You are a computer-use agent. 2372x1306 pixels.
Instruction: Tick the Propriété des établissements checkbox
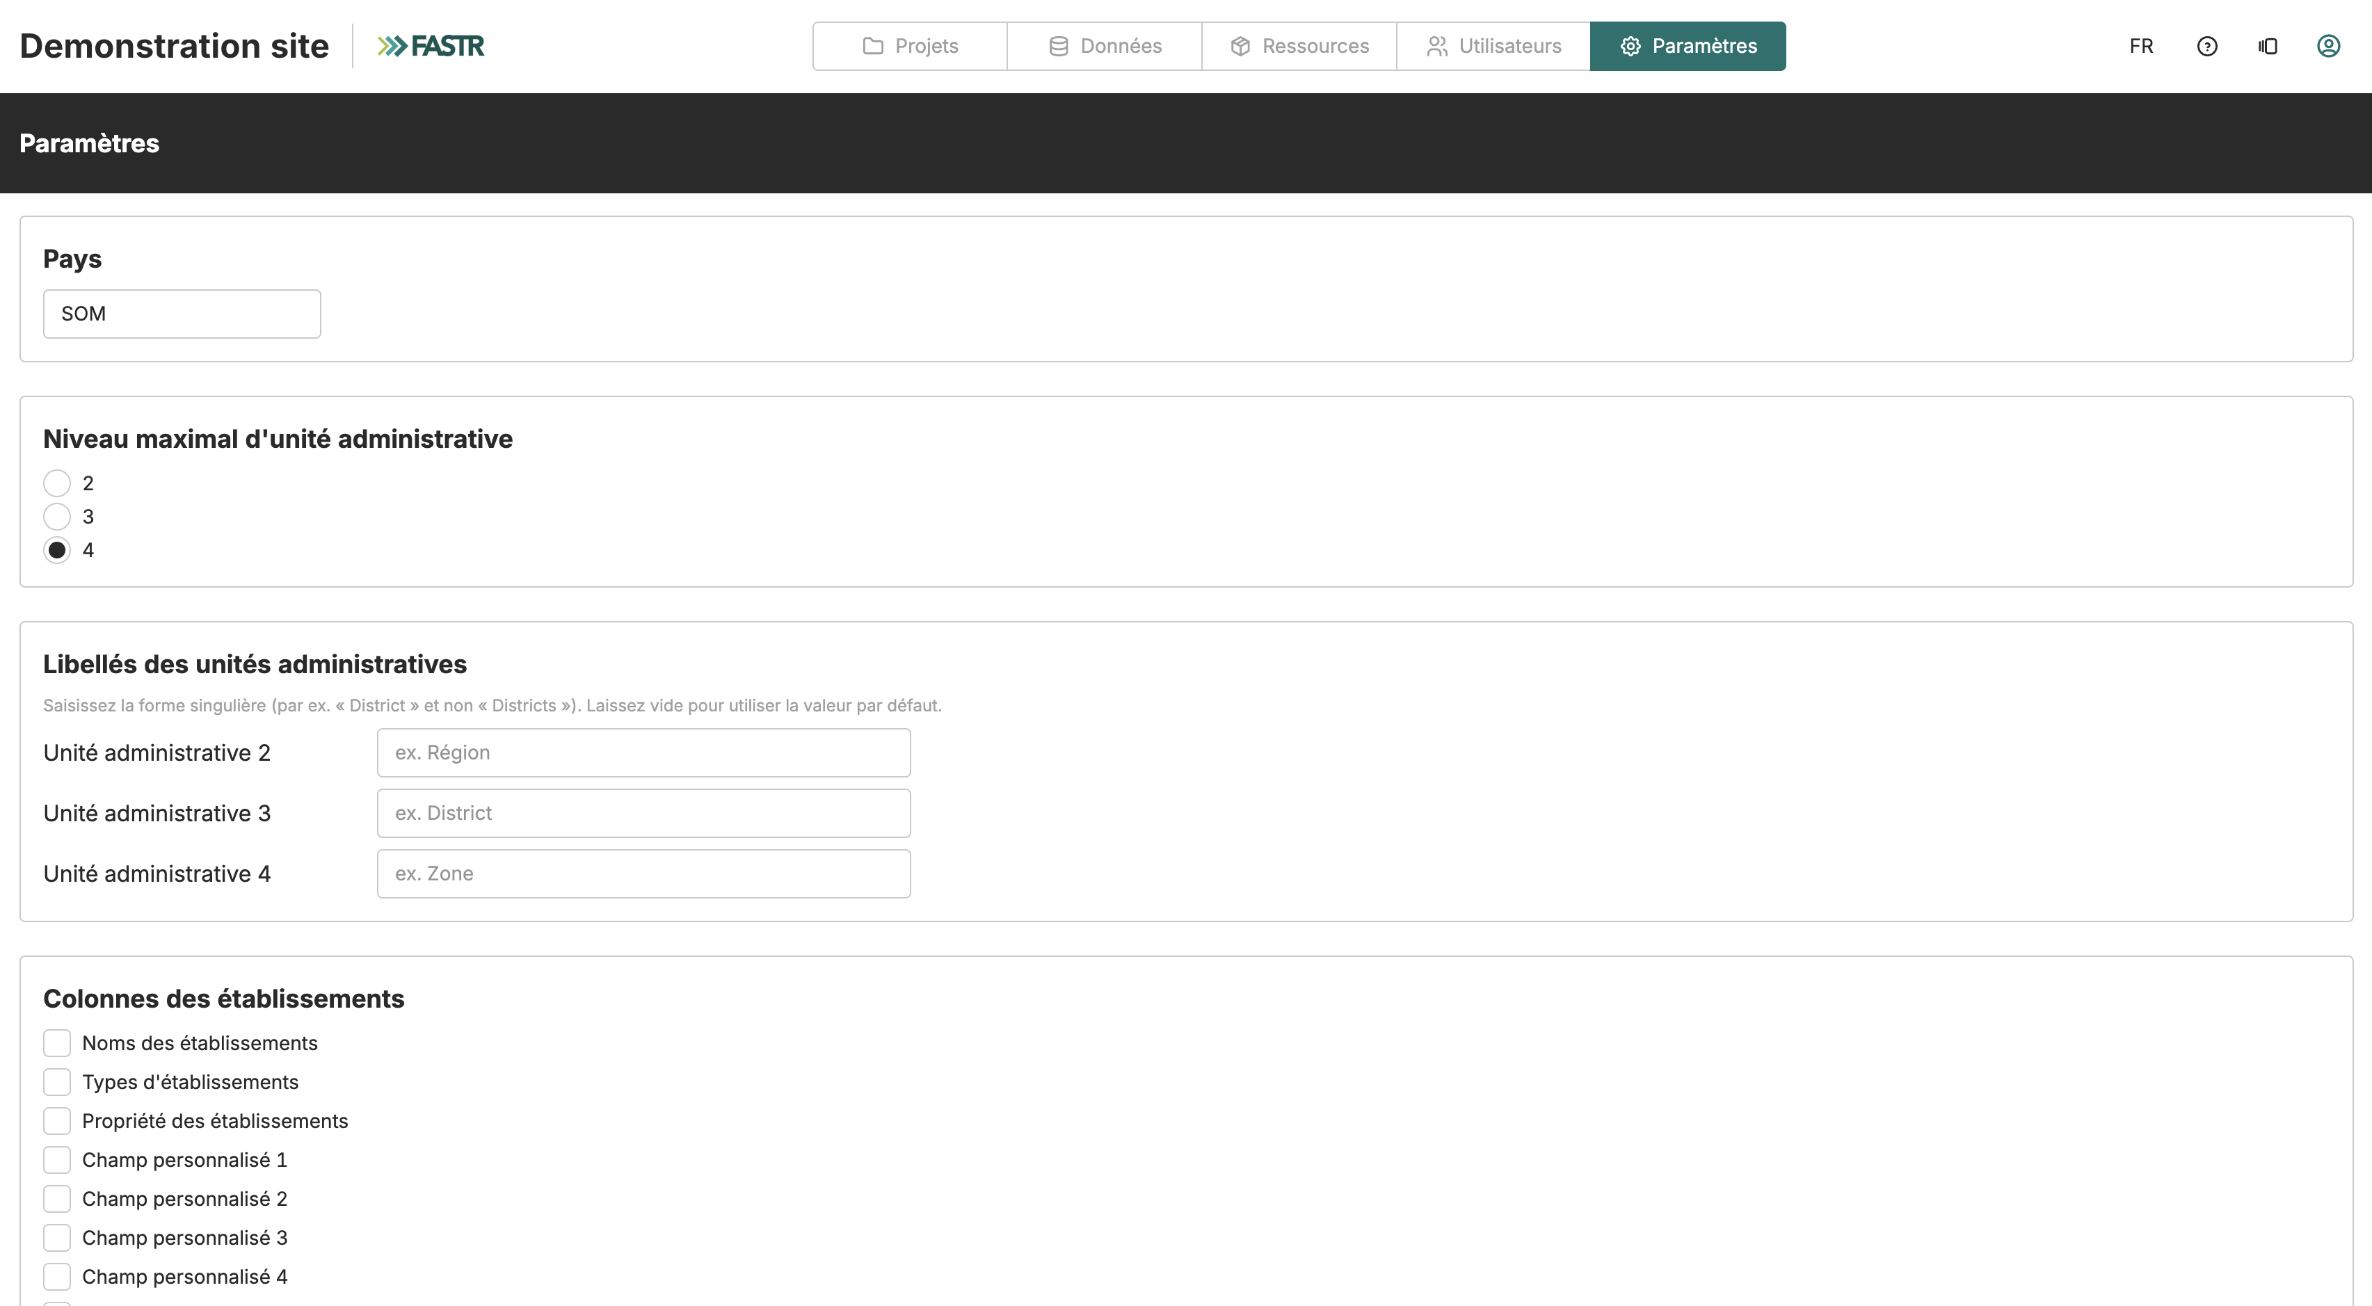click(57, 1121)
